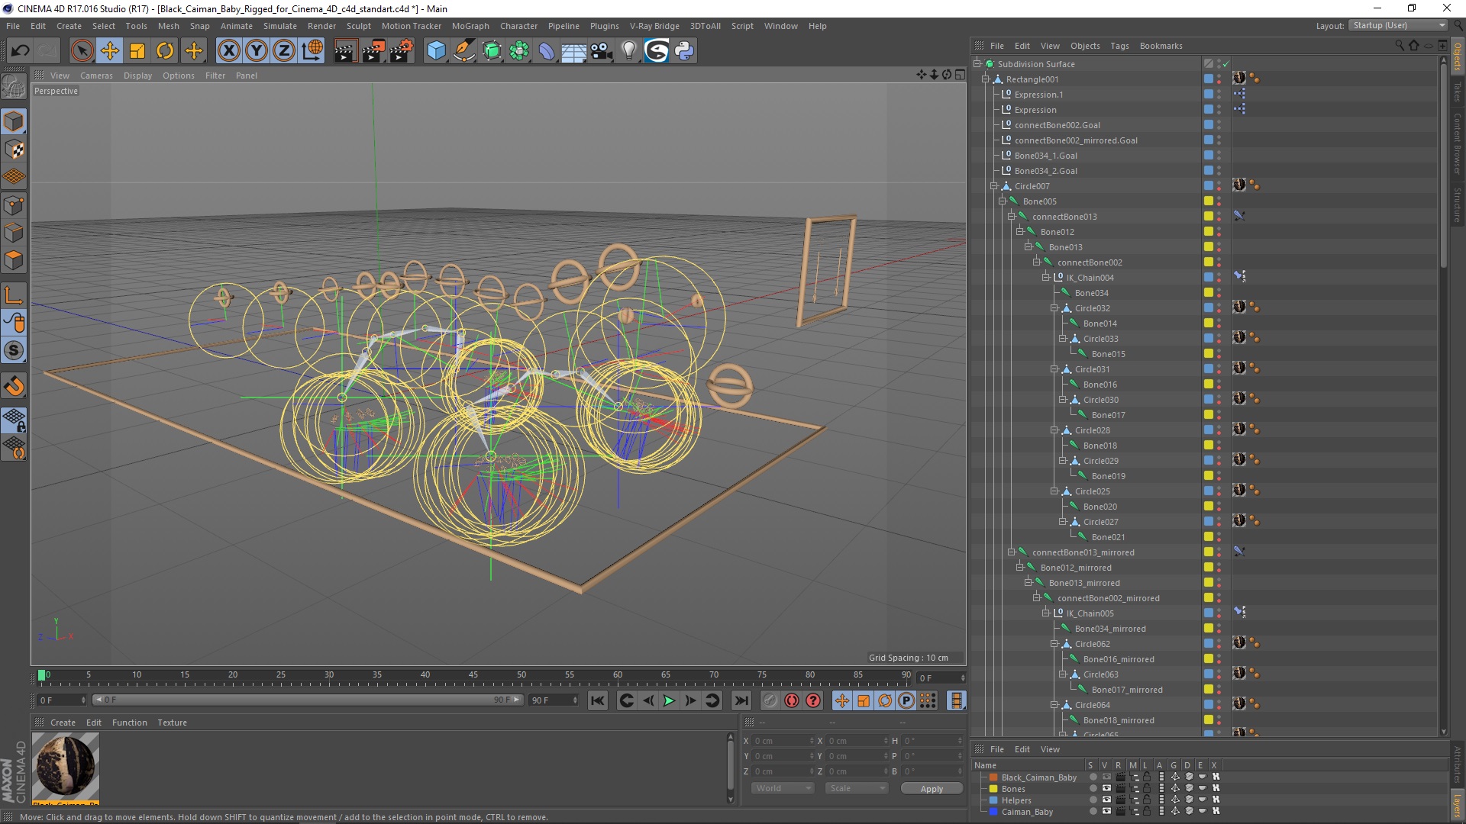Screen dimensions: 1466x824
Task: Add a Camera object
Action: [602, 51]
